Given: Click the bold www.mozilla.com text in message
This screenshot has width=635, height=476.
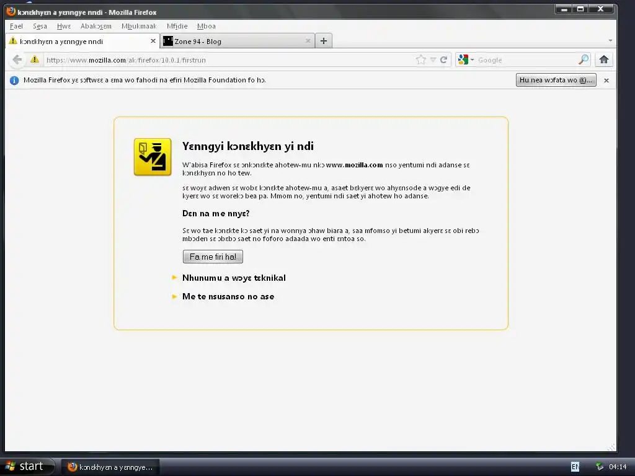Looking at the screenshot, I should [x=354, y=165].
